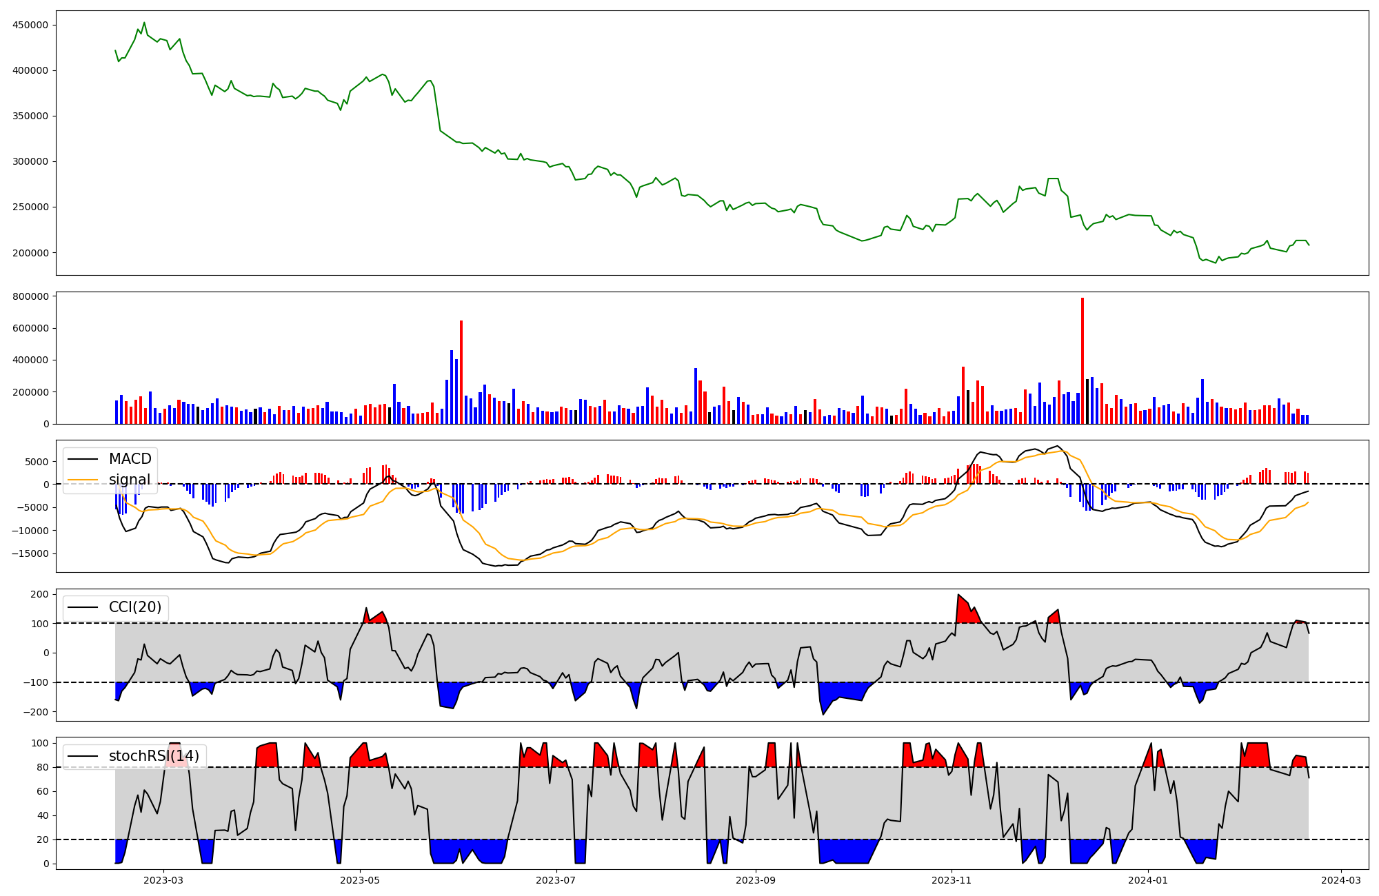
Task: Select the 2023-11 date axis label
Action: [952, 880]
